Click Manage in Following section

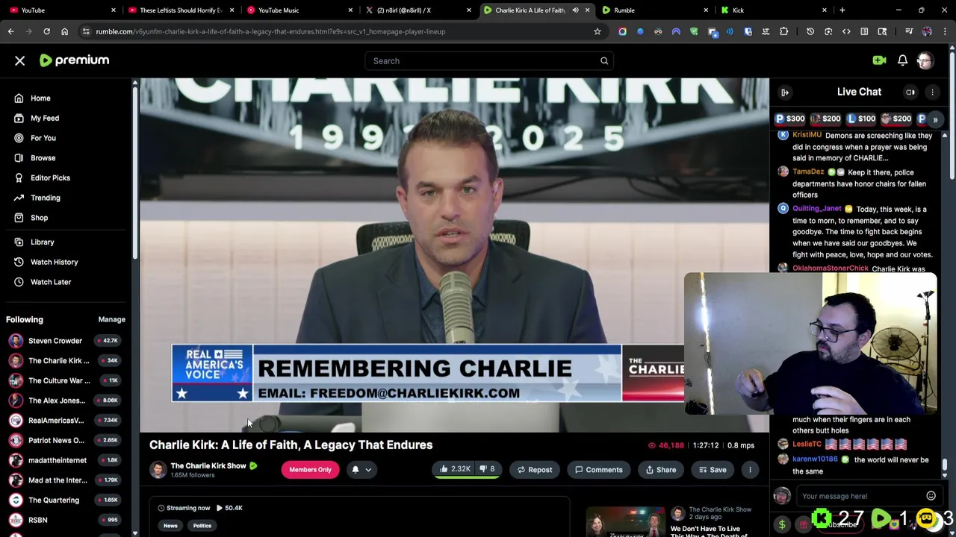click(112, 319)
